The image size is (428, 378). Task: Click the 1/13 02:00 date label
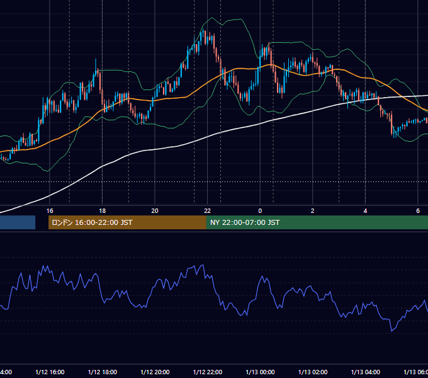click(x=313, y=372)
